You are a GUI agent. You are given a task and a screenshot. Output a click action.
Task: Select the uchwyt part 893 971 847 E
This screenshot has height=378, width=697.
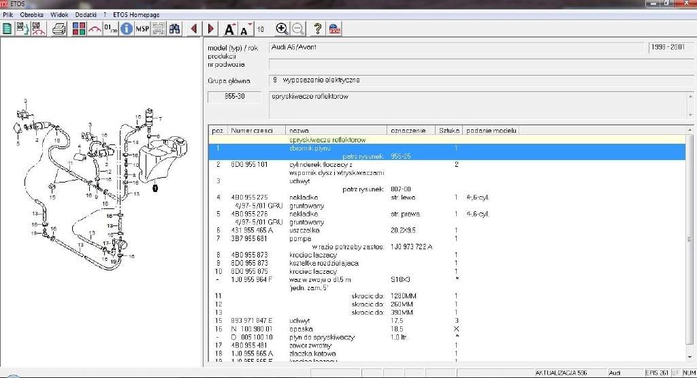tap(251, 321)
